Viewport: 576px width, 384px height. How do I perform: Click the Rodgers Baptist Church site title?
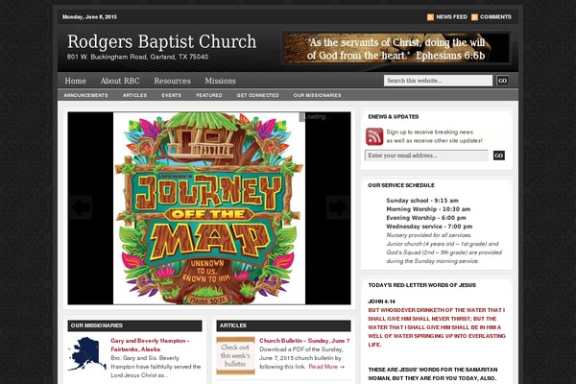coord(161,41)
